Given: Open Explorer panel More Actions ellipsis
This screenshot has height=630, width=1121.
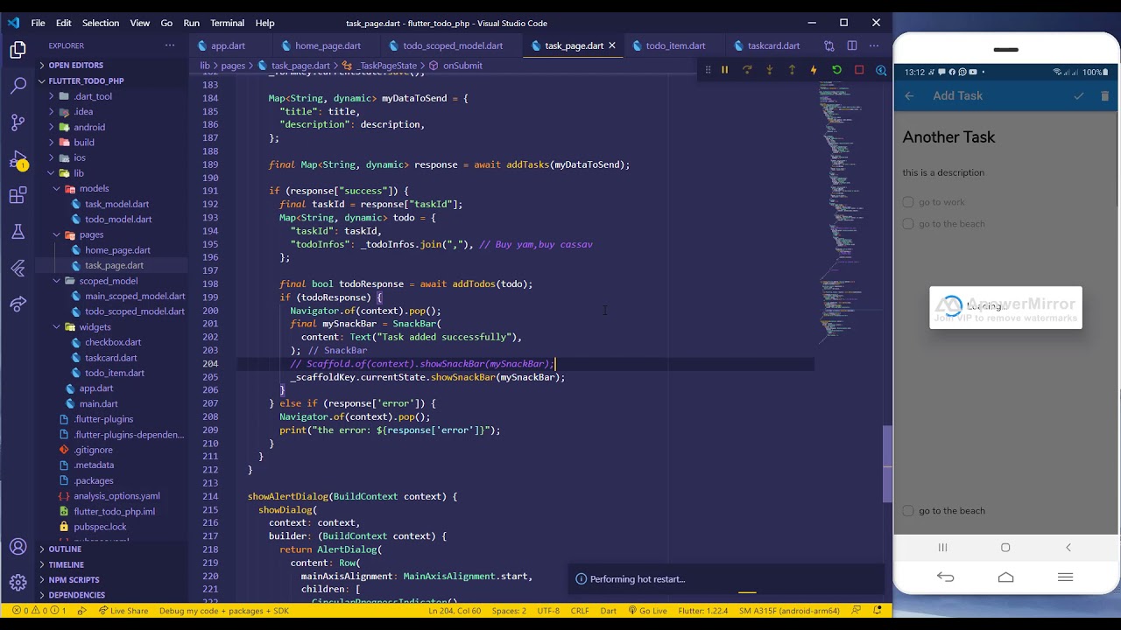Looking at the screenshot, I should 170,45.
